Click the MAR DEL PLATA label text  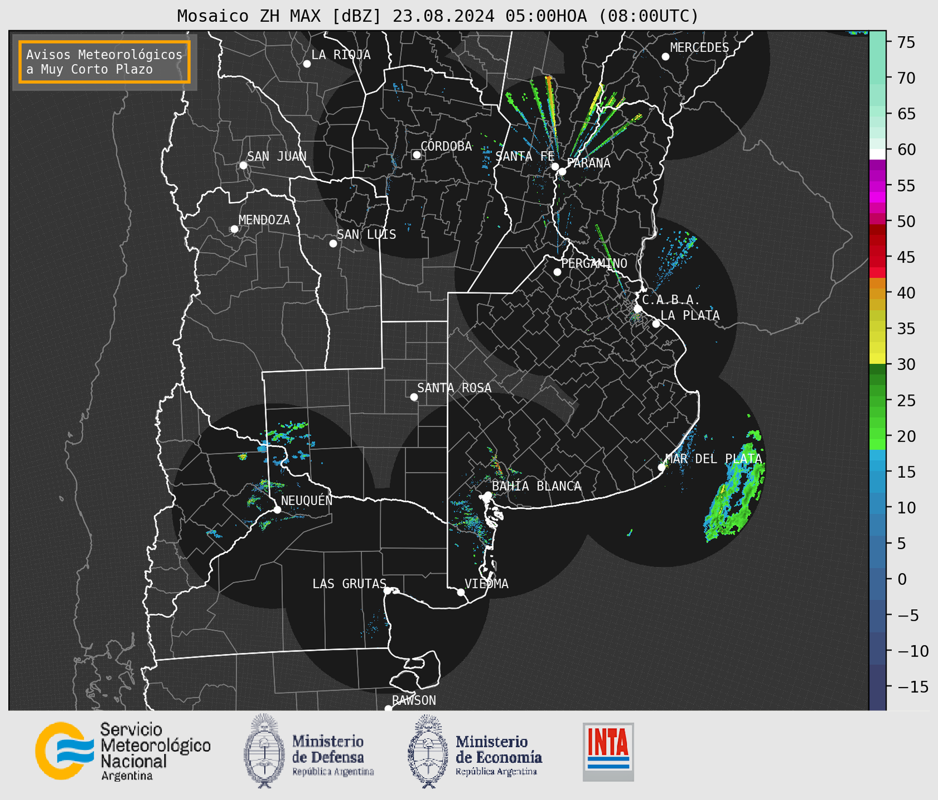point(713,459)
